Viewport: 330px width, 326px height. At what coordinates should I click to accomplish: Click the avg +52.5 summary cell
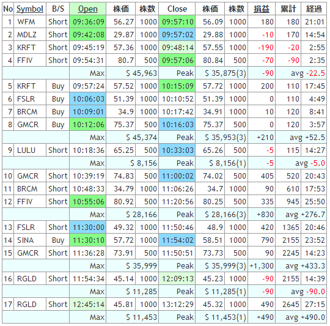pos(301,137)
